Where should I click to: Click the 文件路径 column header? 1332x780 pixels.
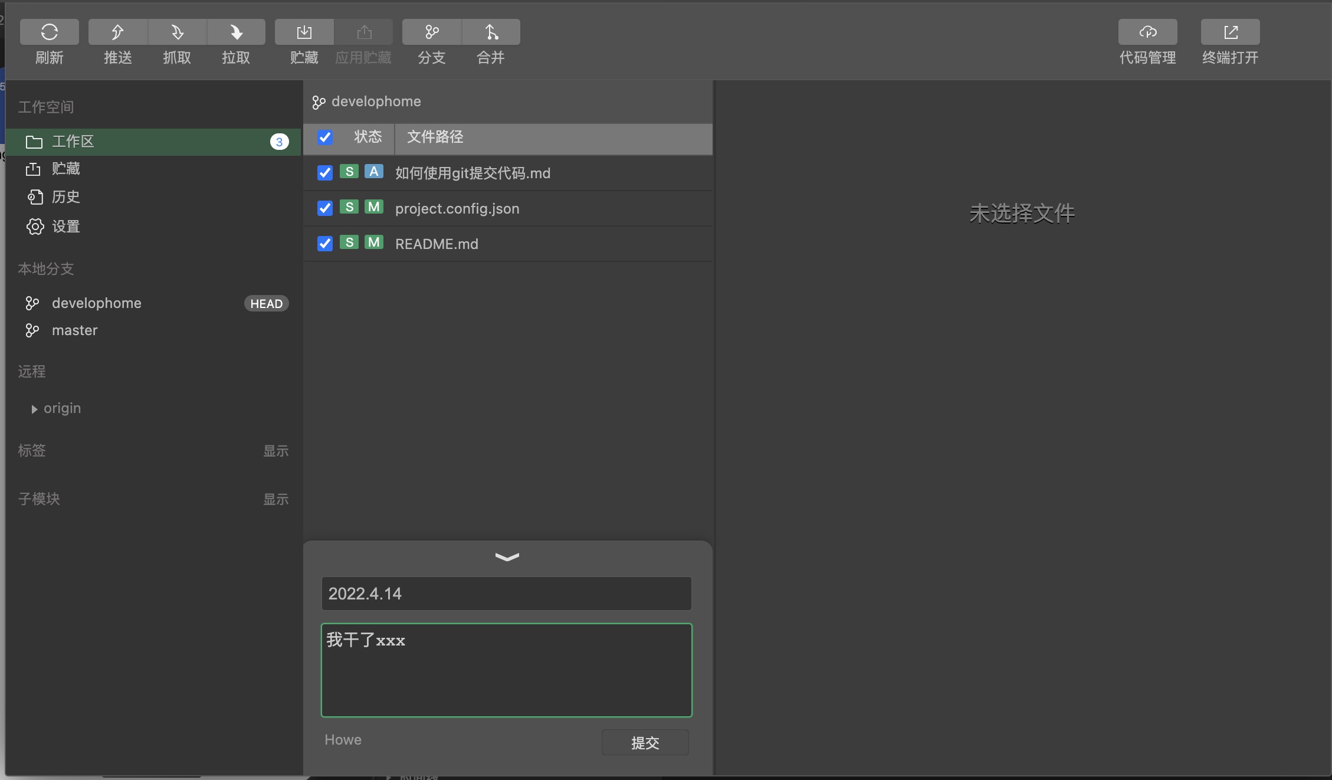[x=435, y=137]
